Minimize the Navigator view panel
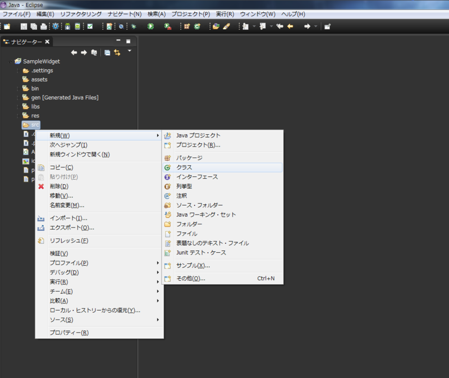Viewport: 449px width, 378px height. pos(118,40)
